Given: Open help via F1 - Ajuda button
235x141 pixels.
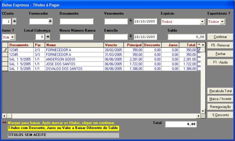Looking at the screenshot, I should [x=220, y=62].
